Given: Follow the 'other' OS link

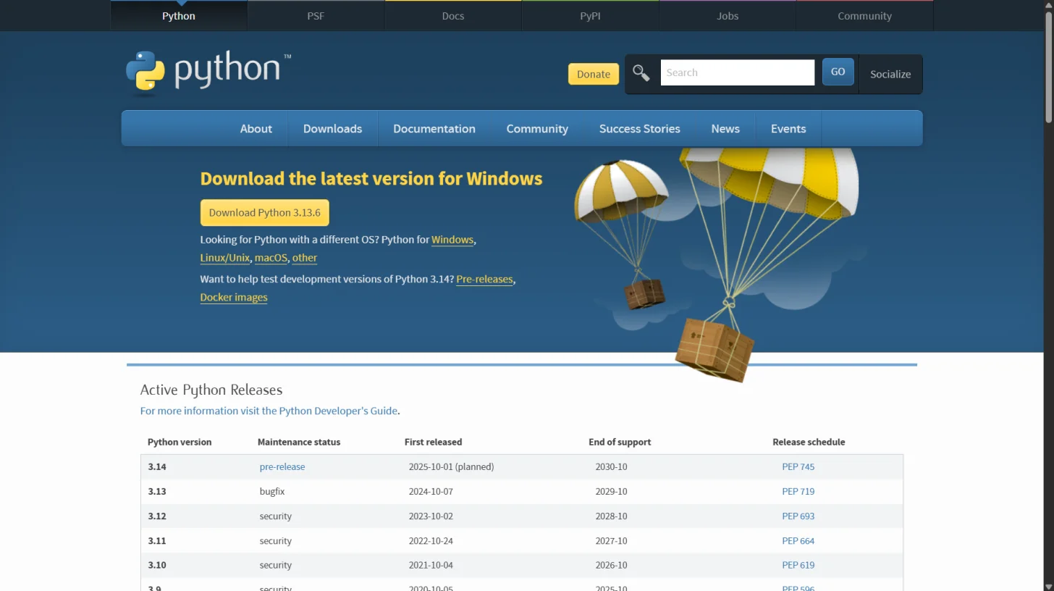Looking at the screenshot, I should [305, 258].
